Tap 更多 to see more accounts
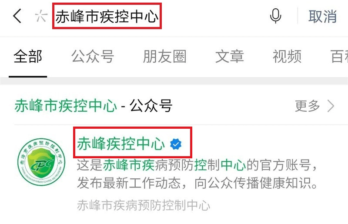Viewport: 348px width, 224px height. pos(308,106)
